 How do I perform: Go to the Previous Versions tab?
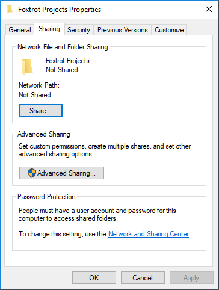[x=123, y=30]
